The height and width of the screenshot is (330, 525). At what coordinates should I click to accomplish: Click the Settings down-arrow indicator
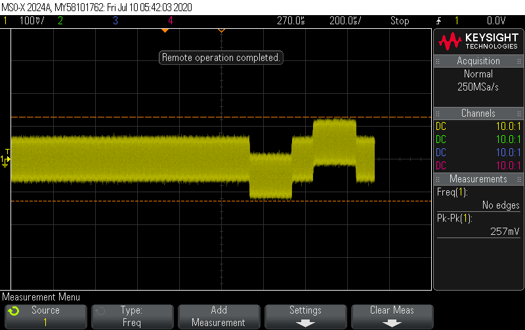(305, 323)
